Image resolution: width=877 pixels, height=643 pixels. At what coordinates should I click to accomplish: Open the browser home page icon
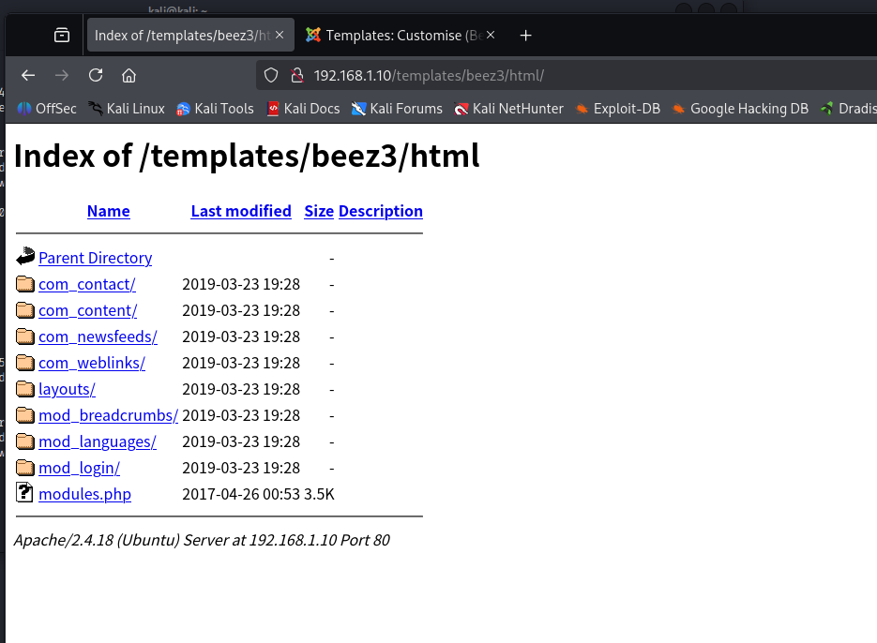pos(129,75)
